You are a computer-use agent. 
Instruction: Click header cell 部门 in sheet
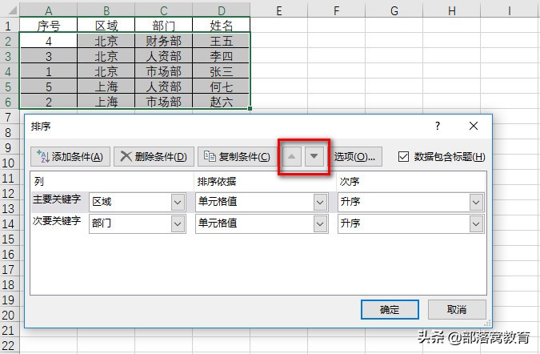tap(163, 26)
